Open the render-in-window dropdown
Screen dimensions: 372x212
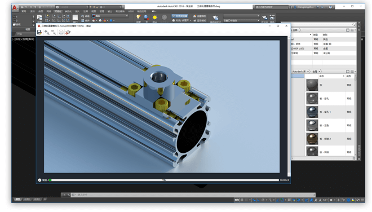coord(241,21)
